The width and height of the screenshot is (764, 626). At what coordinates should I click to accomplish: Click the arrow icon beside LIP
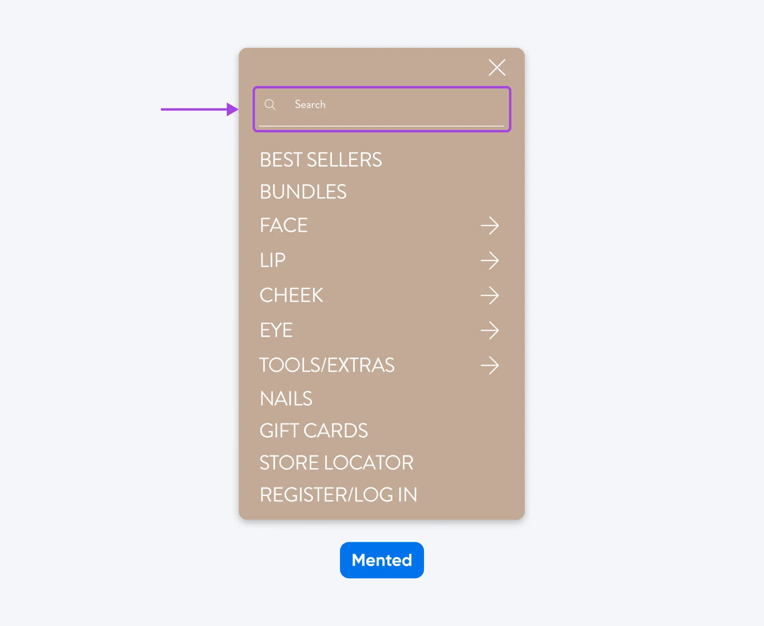coord(490,260)
